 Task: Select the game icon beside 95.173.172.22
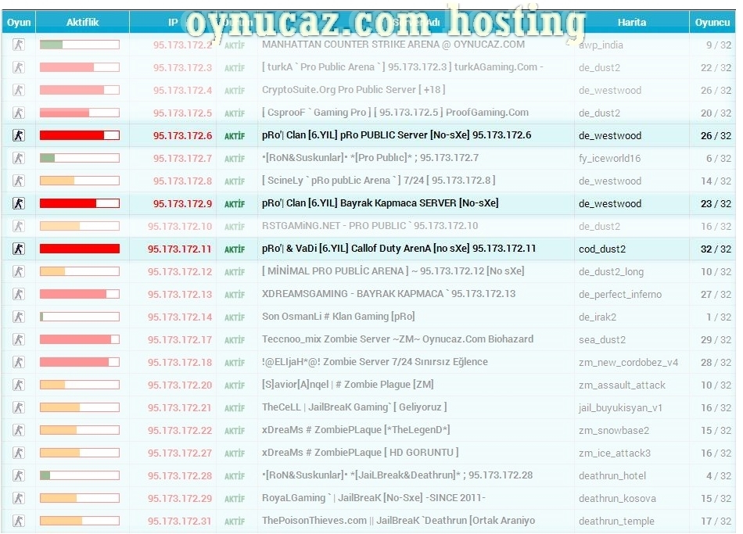tap(19, 430)
